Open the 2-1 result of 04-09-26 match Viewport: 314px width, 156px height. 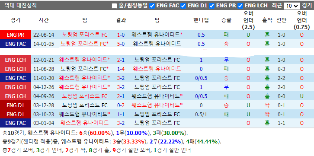[121, 96]
